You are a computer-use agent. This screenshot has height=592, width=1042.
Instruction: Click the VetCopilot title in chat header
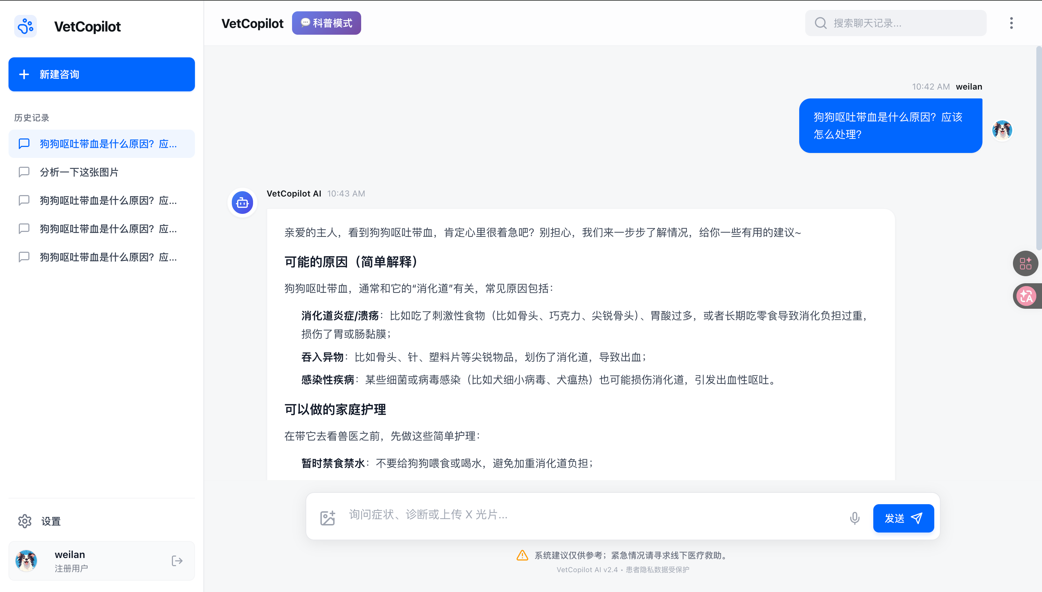tap(252, 24)
